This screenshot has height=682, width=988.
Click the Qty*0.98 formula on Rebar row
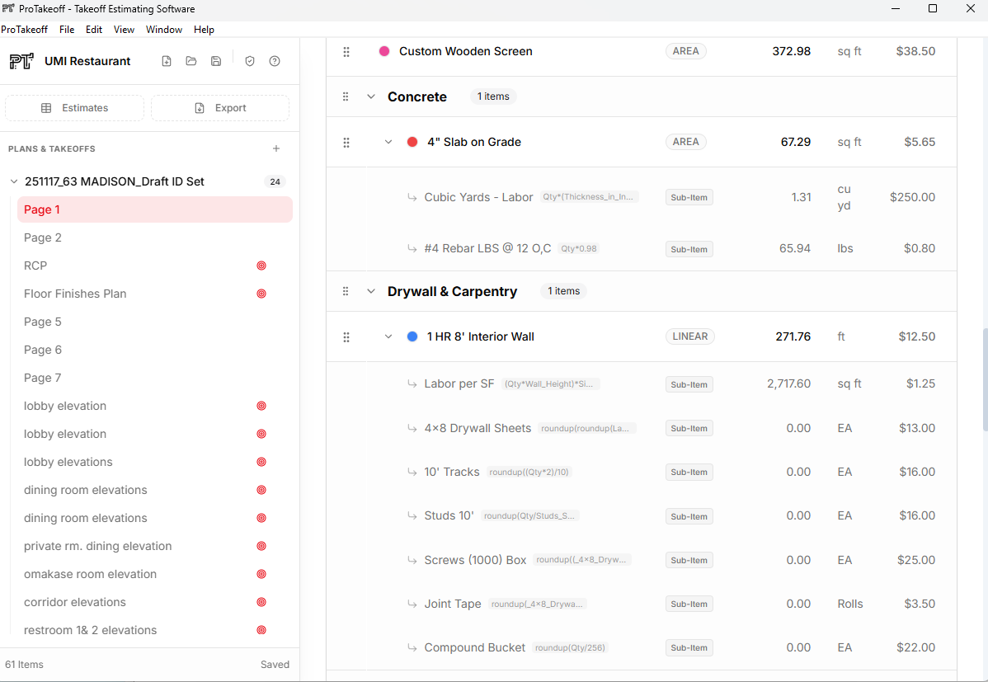pyautogui.click(x=578, y=248)
